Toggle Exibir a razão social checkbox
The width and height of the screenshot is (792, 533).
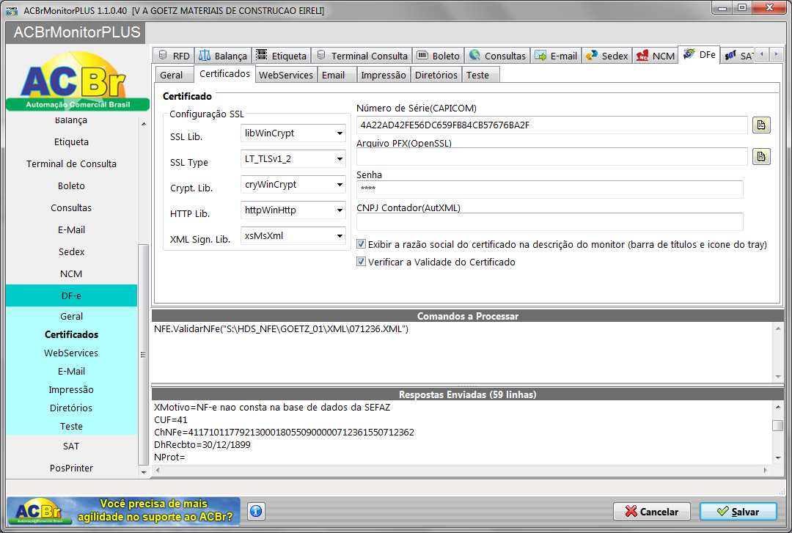coord(361,244)
